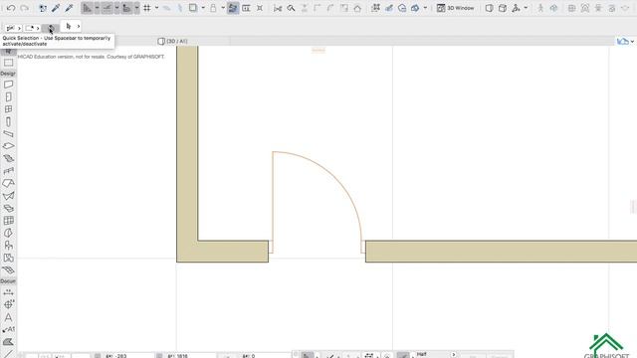637x358 pixels.
Task: Toggle the highlighted layers button in toolbar
Action: click(x=233, y=8)
